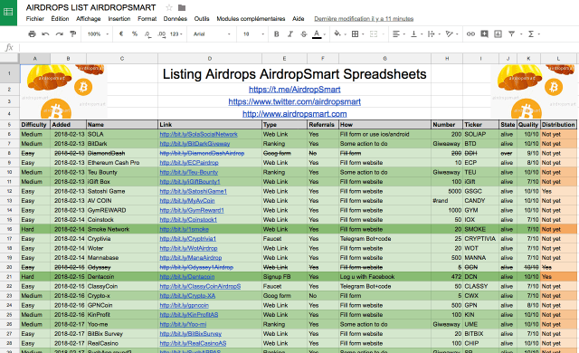Open the twitter.com/airdropsmart link
The height and width of the screenshot is (353, 579).
coord(295,101)
